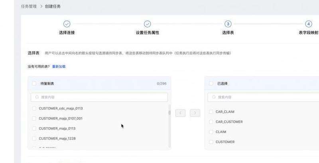Click the 重新加载 reload link

coord(59,66)
